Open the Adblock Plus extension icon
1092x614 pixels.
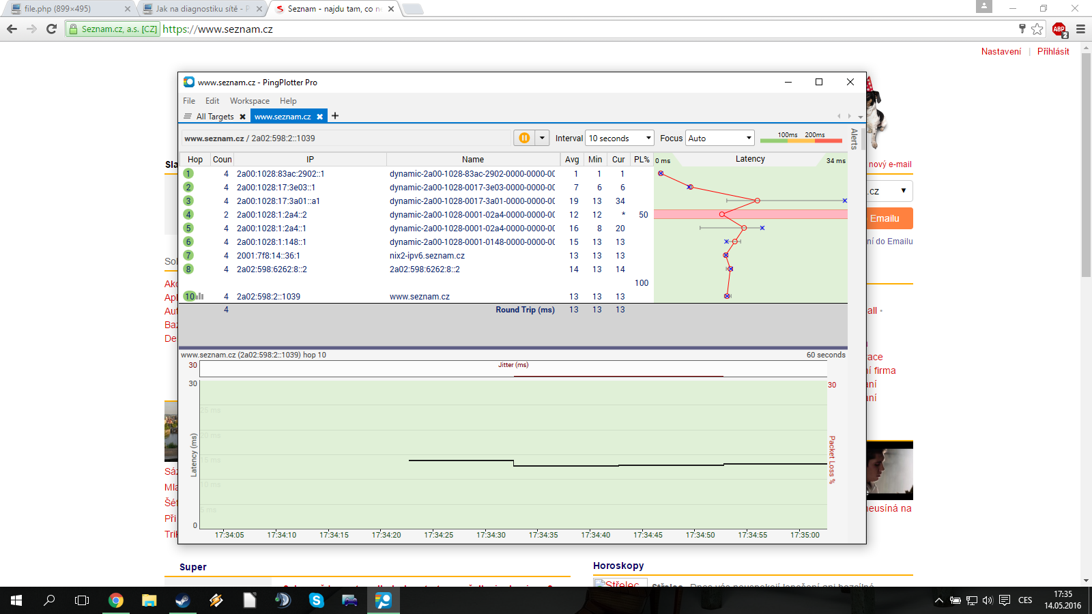[x=1059, y=29]
